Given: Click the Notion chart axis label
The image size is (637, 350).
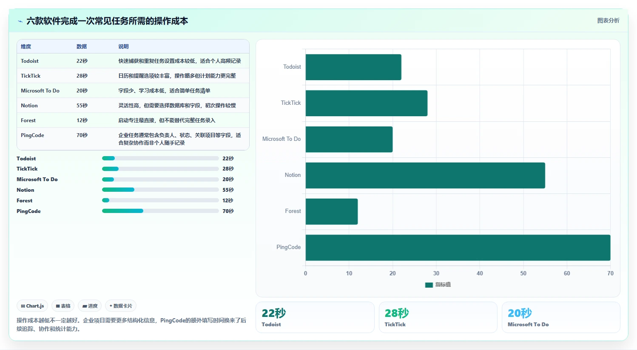Looking at the screenshot, I should click(x=293, y=175).
